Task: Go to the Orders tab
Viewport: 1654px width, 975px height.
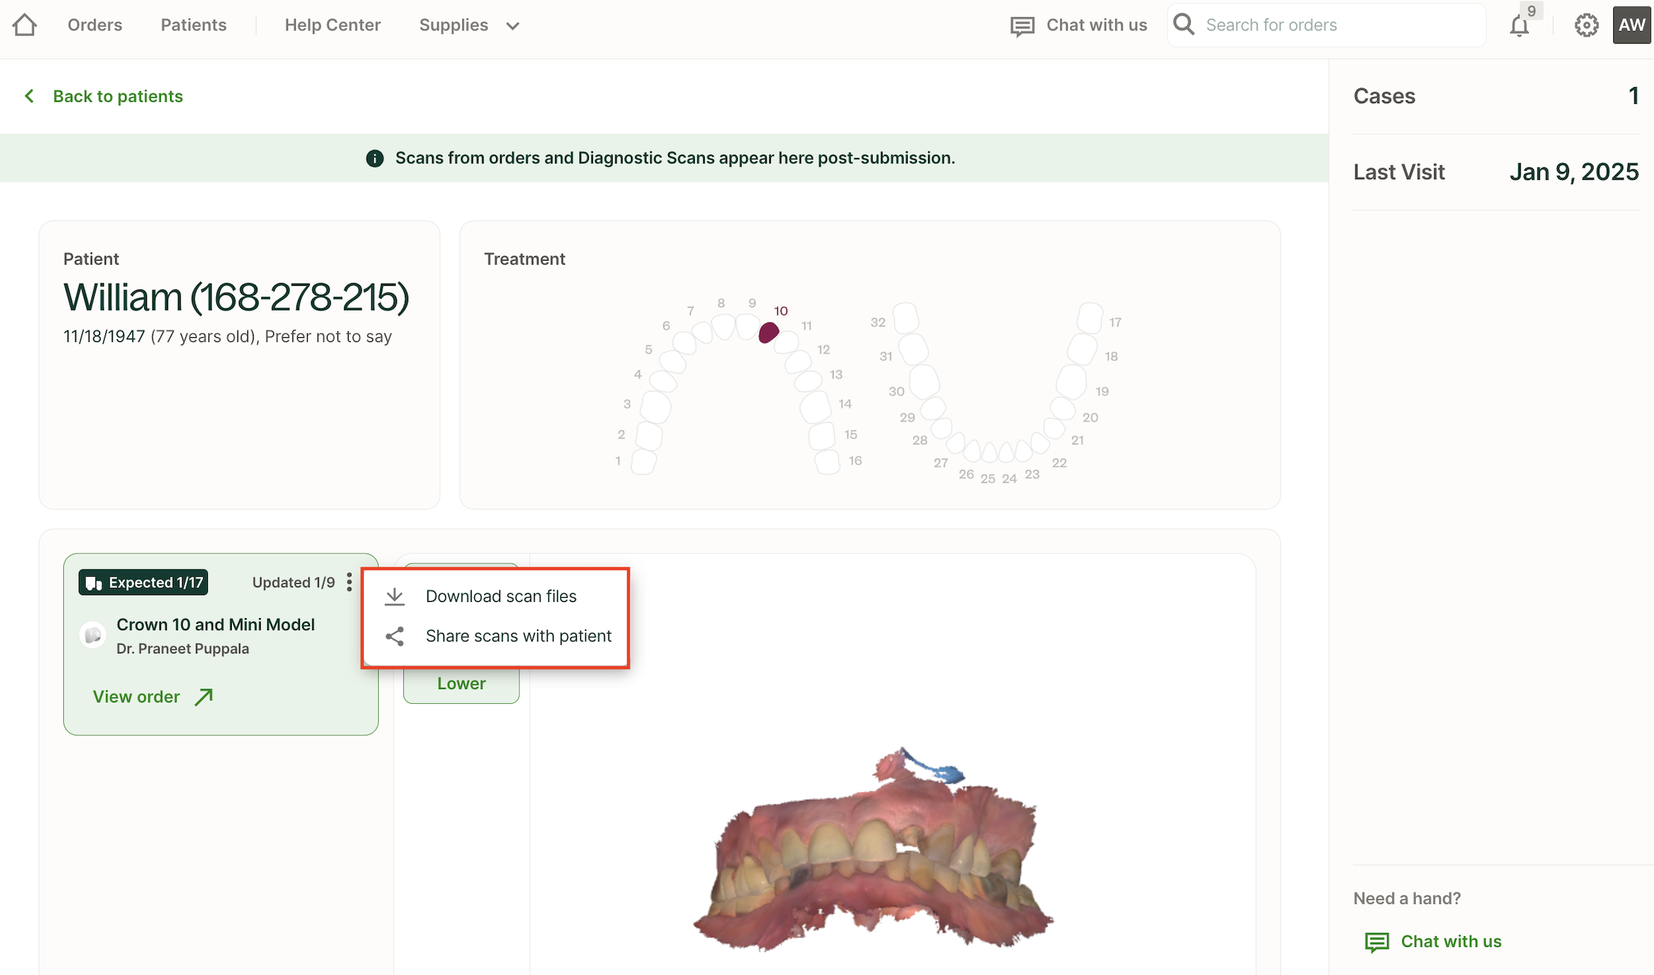Action: [x=95, y=25]
